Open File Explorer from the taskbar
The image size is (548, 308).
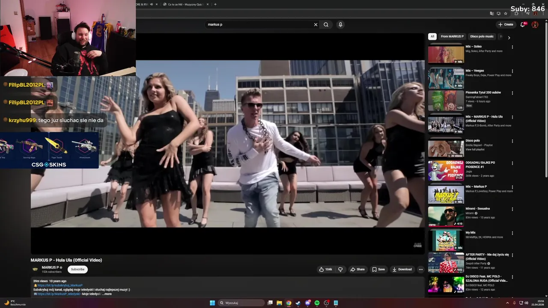[279, 303]
